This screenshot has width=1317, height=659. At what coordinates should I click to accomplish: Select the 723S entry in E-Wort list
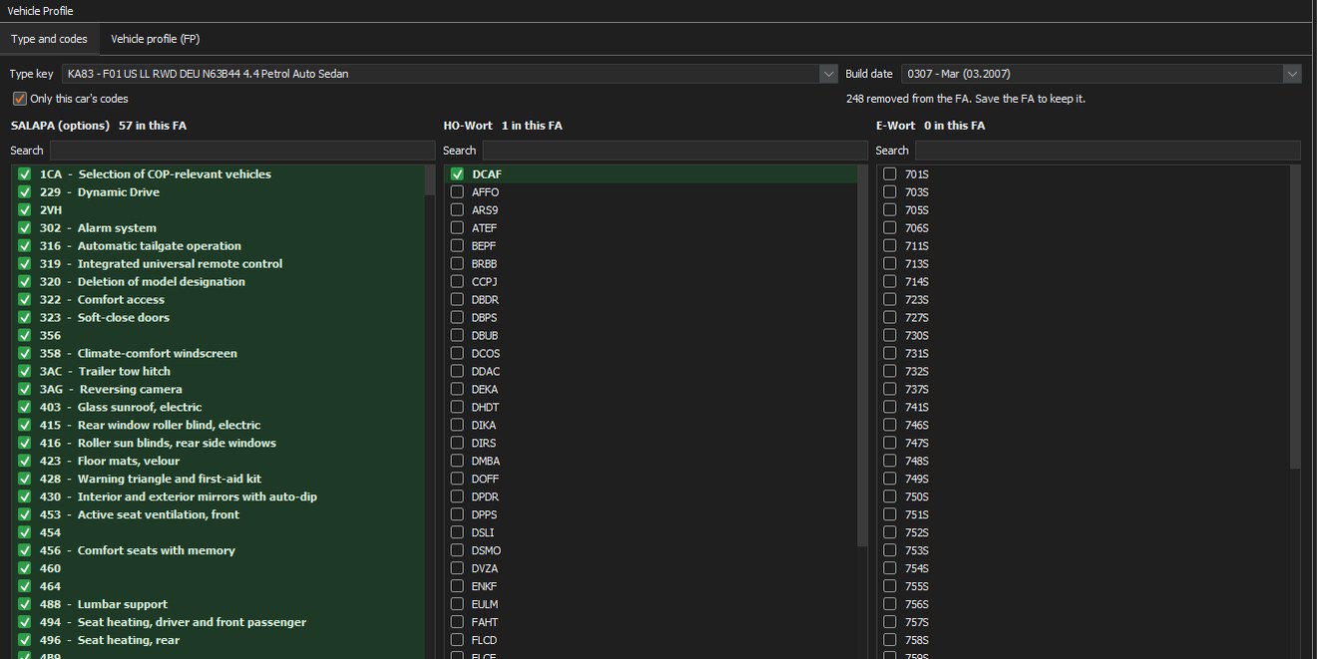pyautogui.click(x=1084, y=300)
